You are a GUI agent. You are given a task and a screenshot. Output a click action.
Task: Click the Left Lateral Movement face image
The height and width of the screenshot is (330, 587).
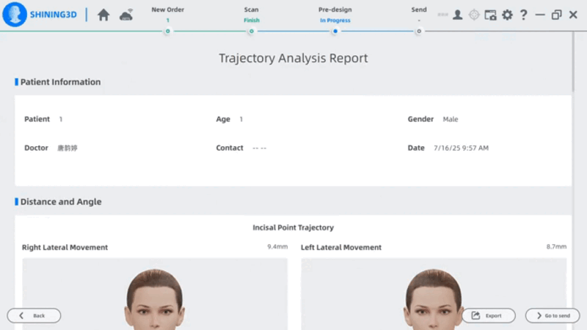pyautogui.click(x=434, y=294)
